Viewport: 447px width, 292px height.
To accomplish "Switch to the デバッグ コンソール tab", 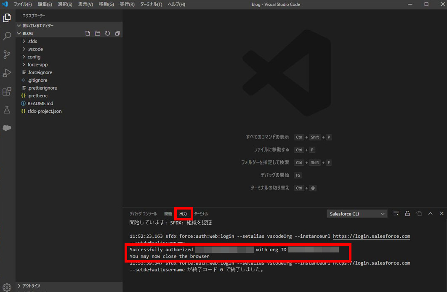I will (x=143, y=214).
